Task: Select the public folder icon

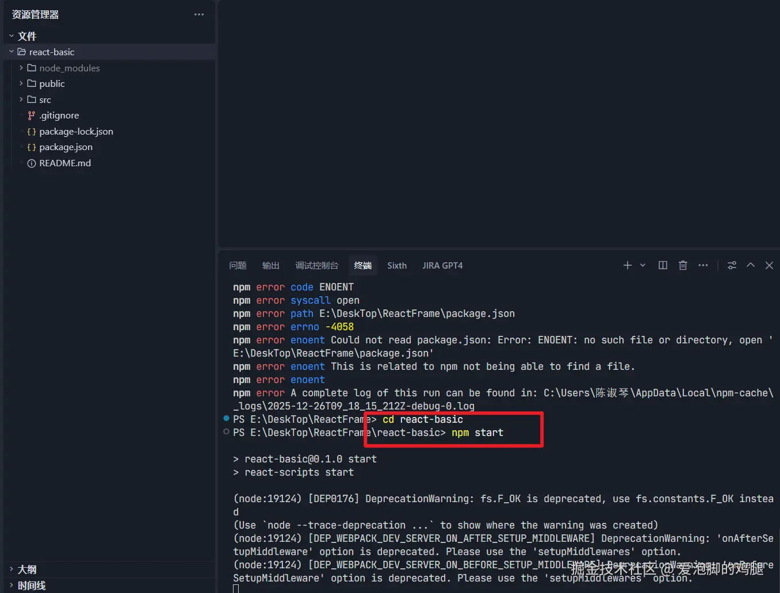Action: click(x=32, y=83)
